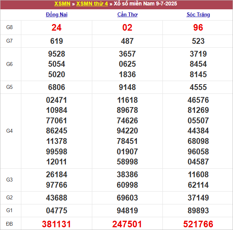
Task: Select G4 number 78451
Action: (x=127, y=141)
